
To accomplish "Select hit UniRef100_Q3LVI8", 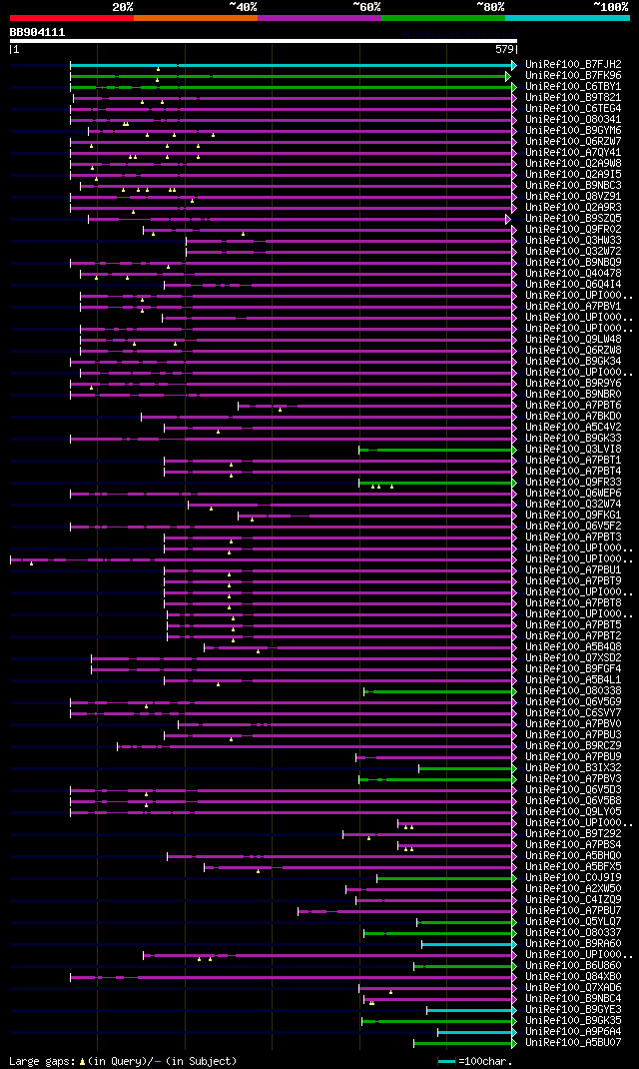I will click(x=573, y=449).
